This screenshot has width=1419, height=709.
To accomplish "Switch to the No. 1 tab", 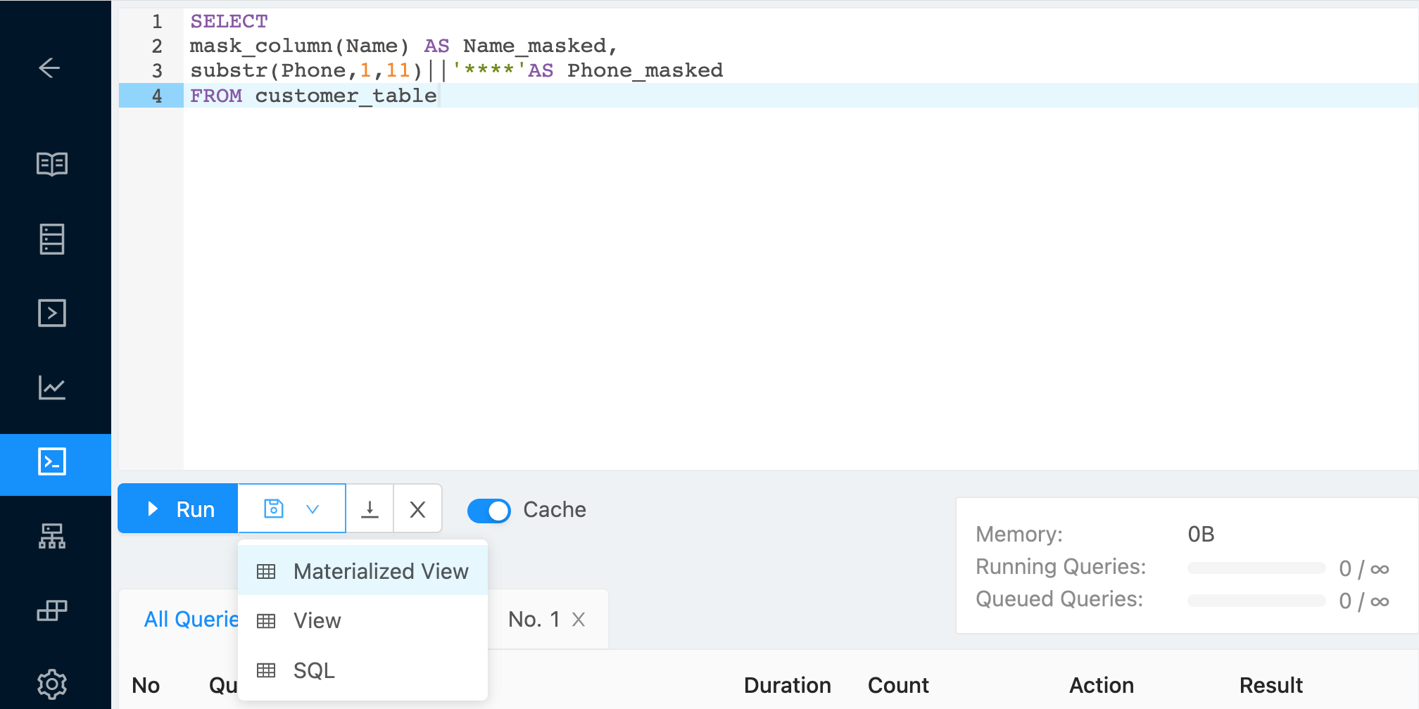I will pyautogui.click(x=534, y=619).
